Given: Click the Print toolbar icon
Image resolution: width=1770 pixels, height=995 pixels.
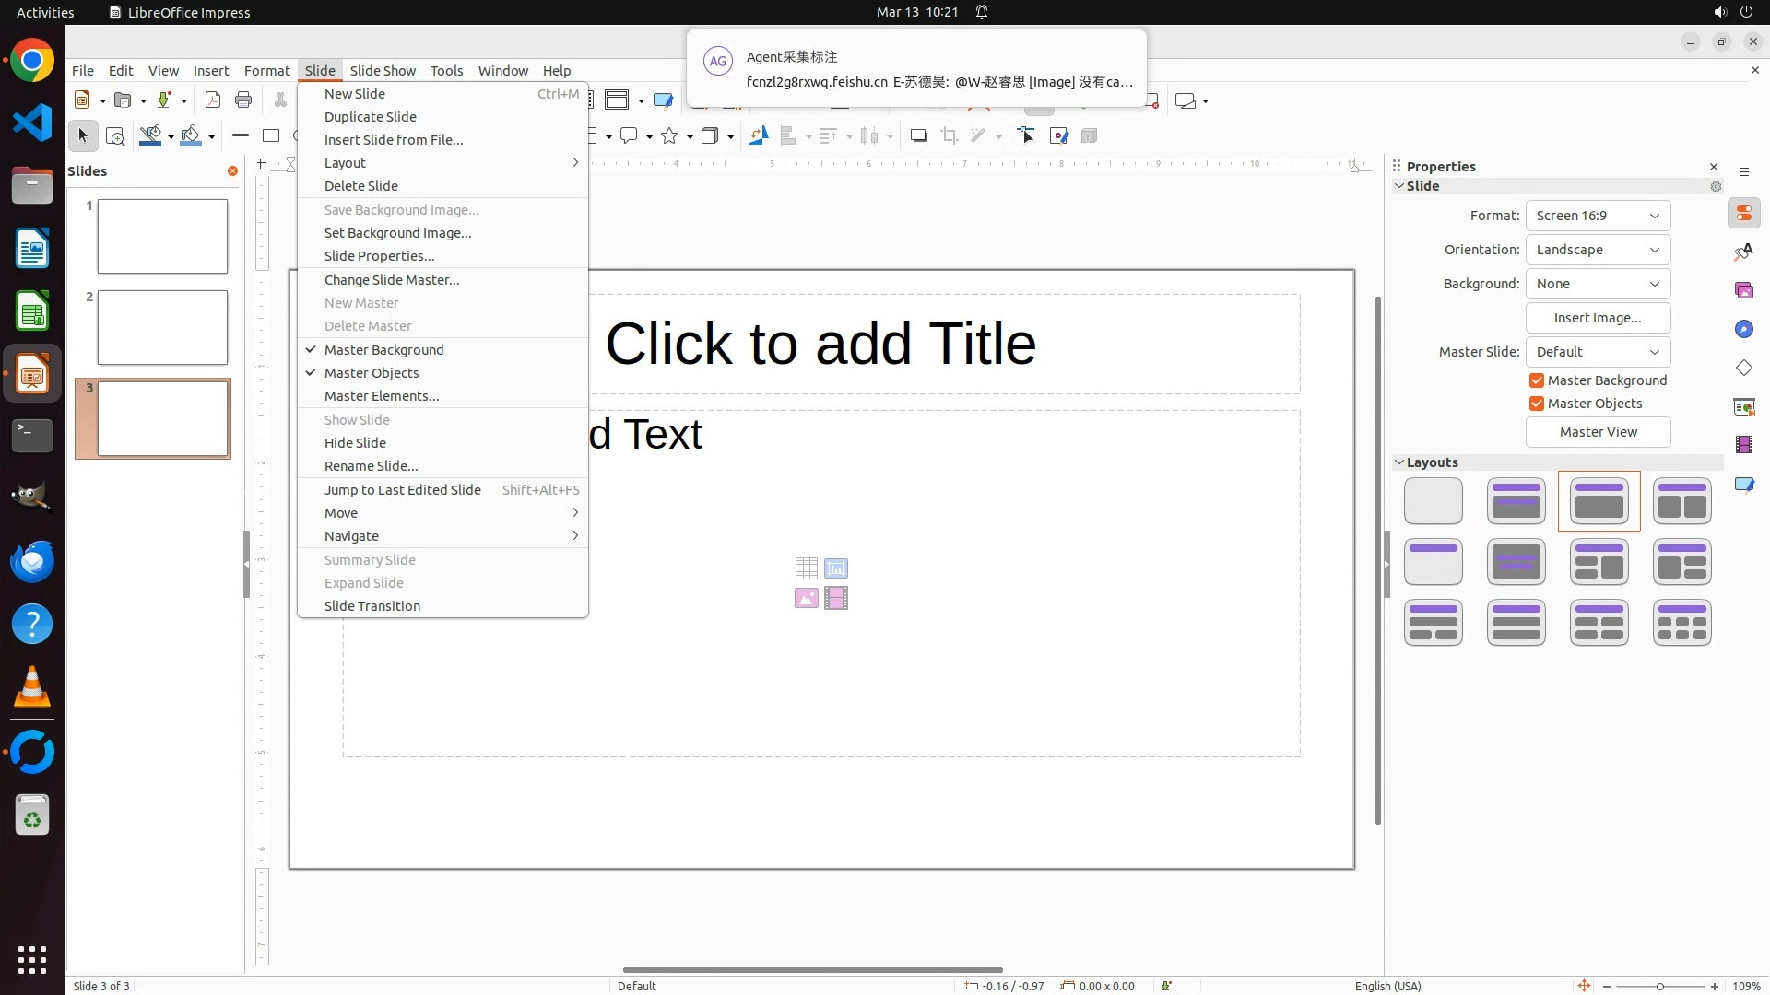Looking at the screenshot, I should point(243,100).
